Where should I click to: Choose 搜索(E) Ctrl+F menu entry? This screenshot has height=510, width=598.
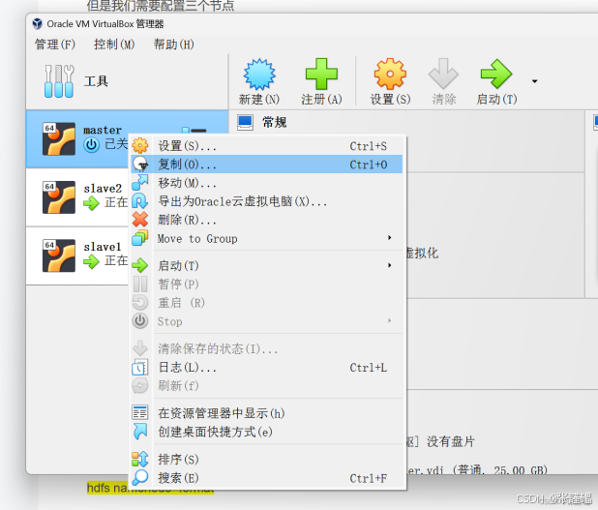click(x=266, y=477)
